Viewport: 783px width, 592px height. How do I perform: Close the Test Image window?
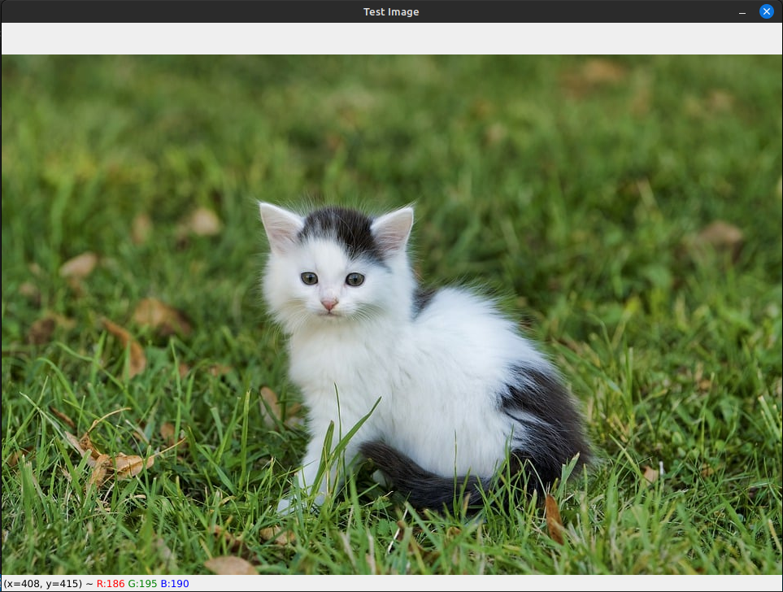(766, 11)
